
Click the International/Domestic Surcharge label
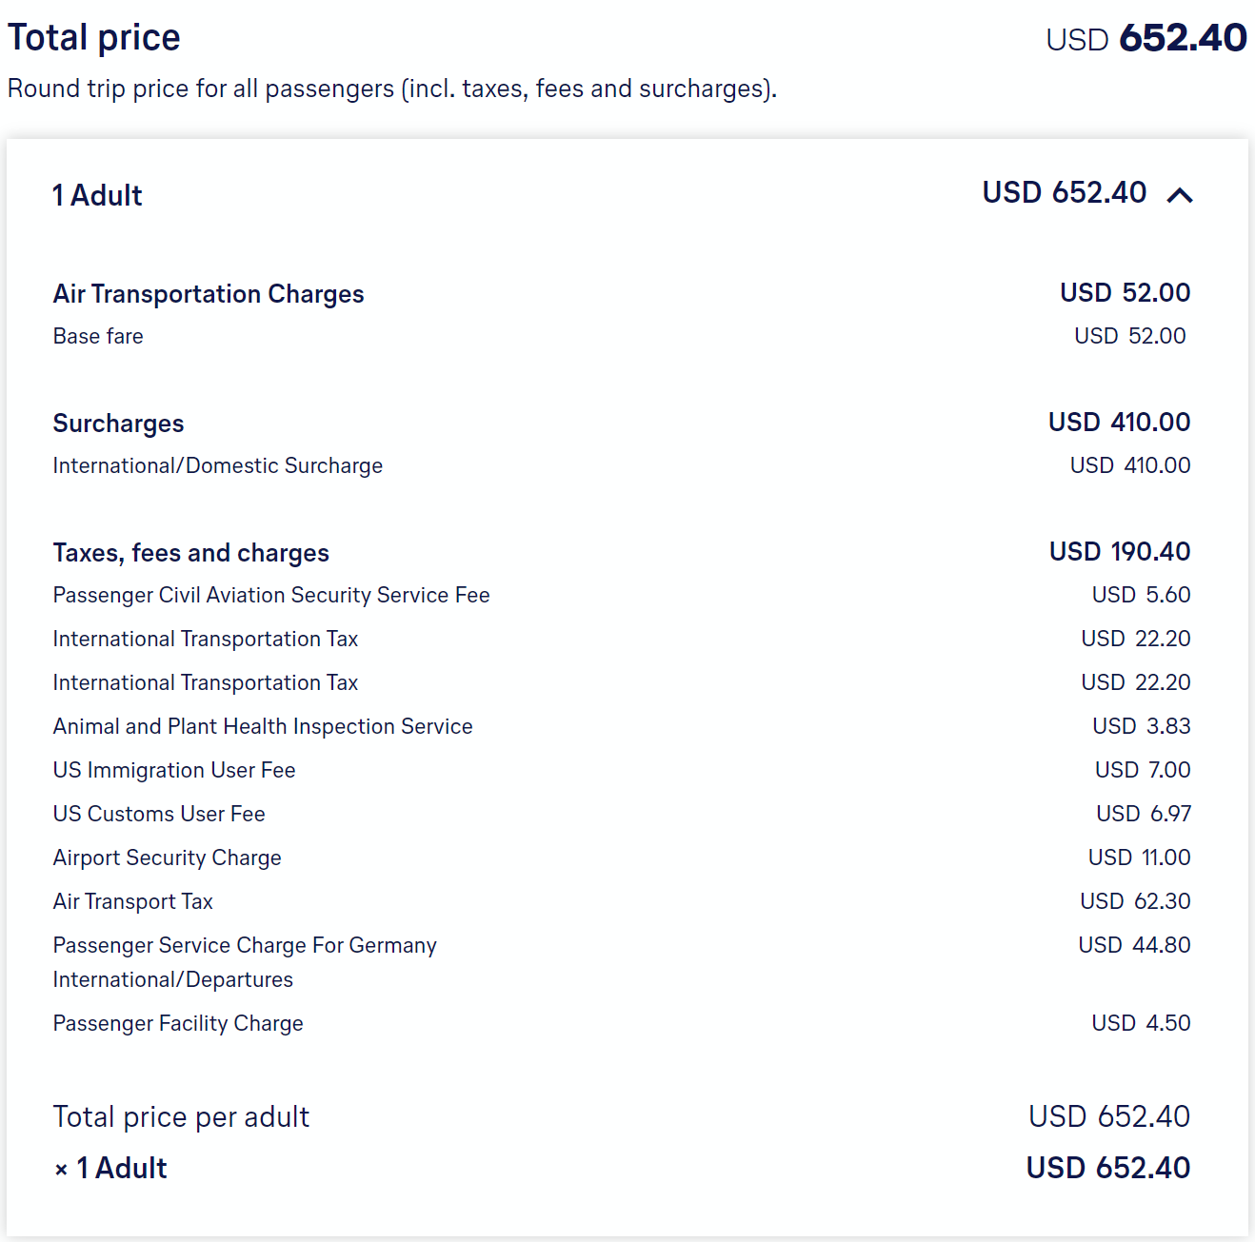[x=218, y=465]
